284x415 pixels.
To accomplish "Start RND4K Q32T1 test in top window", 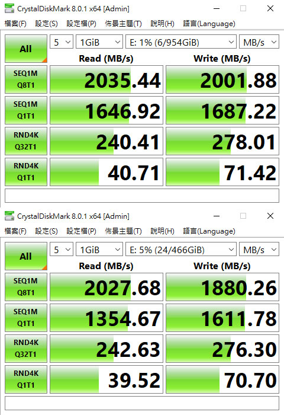I will [x=26, y=141].
